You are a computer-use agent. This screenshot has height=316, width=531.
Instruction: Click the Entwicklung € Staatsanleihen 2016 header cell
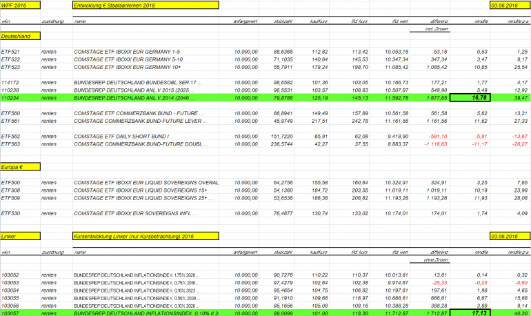(x=146, y=5)
